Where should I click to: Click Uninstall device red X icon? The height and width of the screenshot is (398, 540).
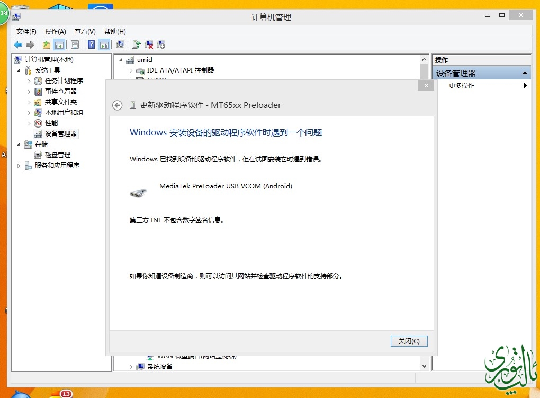click(x=149, y=44)
